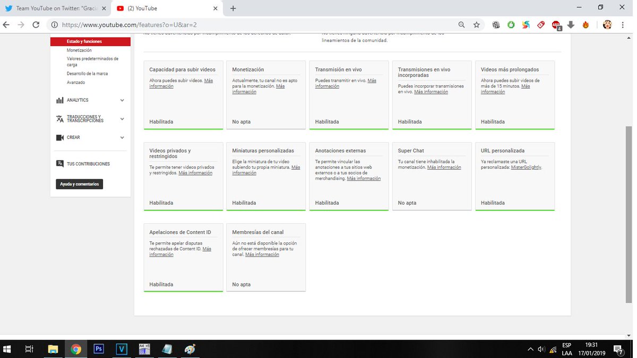637x358 pixels.
Task: Open File Explorer from the taskbar
Action: 53,349
